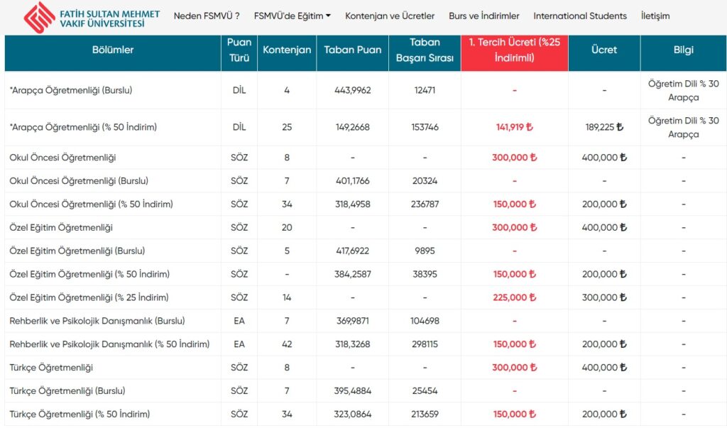This screenshot has width=727, height=433.
Task: Click the Taban Başarı Sırası header
Action: click(x=425, y=50)
